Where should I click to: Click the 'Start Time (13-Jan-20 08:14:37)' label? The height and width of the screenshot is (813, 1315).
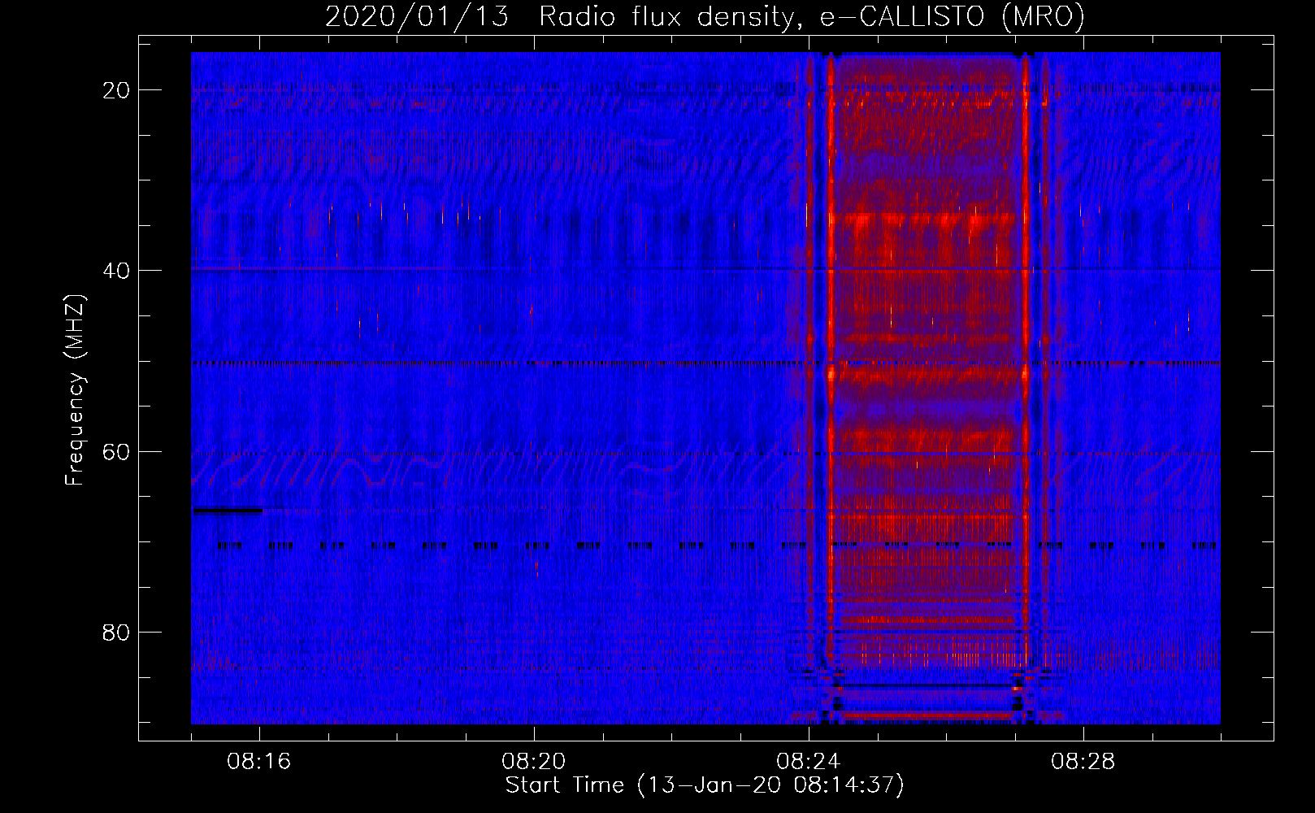[x=705, y=785]
